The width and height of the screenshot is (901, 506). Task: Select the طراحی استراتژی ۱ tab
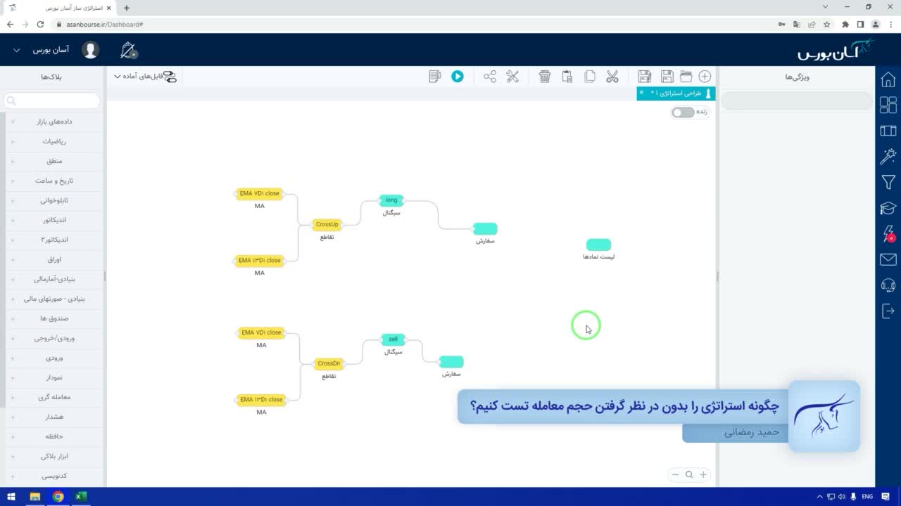point(676,93)
